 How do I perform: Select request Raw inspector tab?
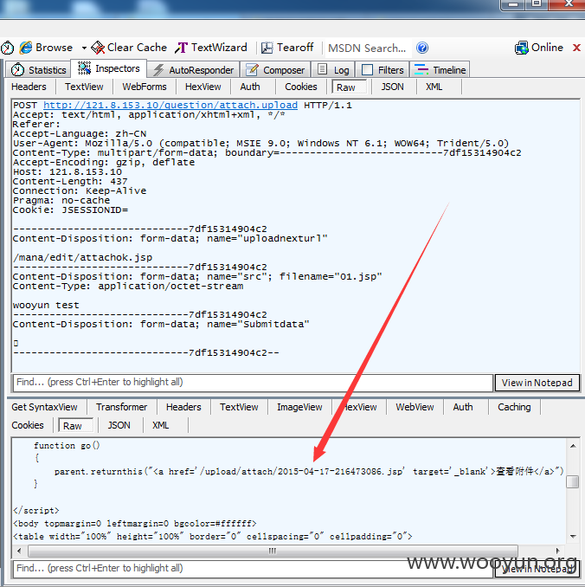pyautogui.click(x=349, y=87)
